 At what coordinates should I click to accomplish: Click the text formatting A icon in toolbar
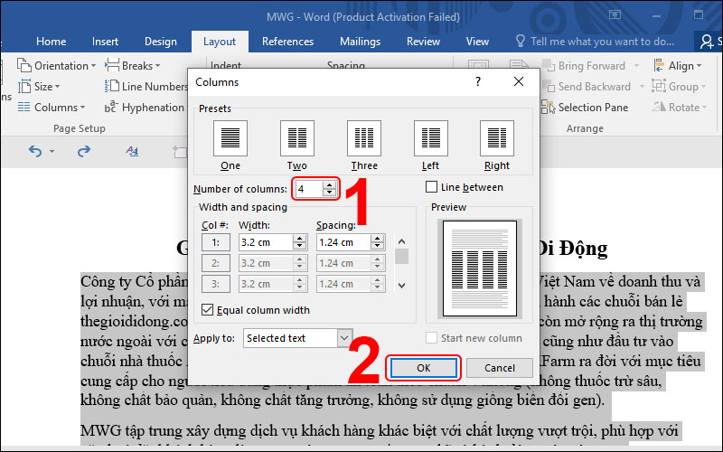132,151
